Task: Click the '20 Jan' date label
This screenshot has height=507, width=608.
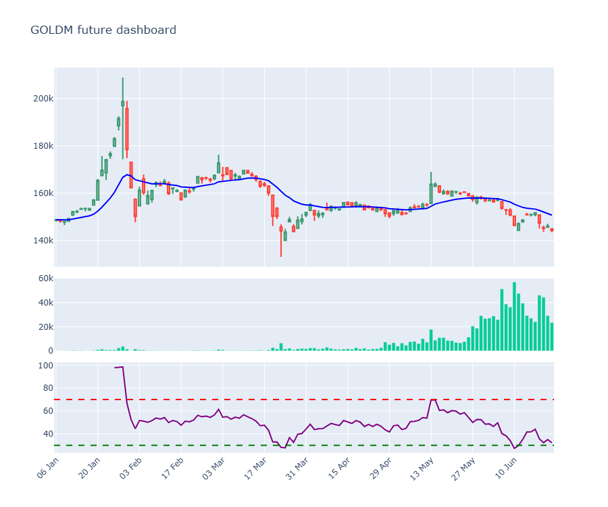Action: tap(90, 468)
